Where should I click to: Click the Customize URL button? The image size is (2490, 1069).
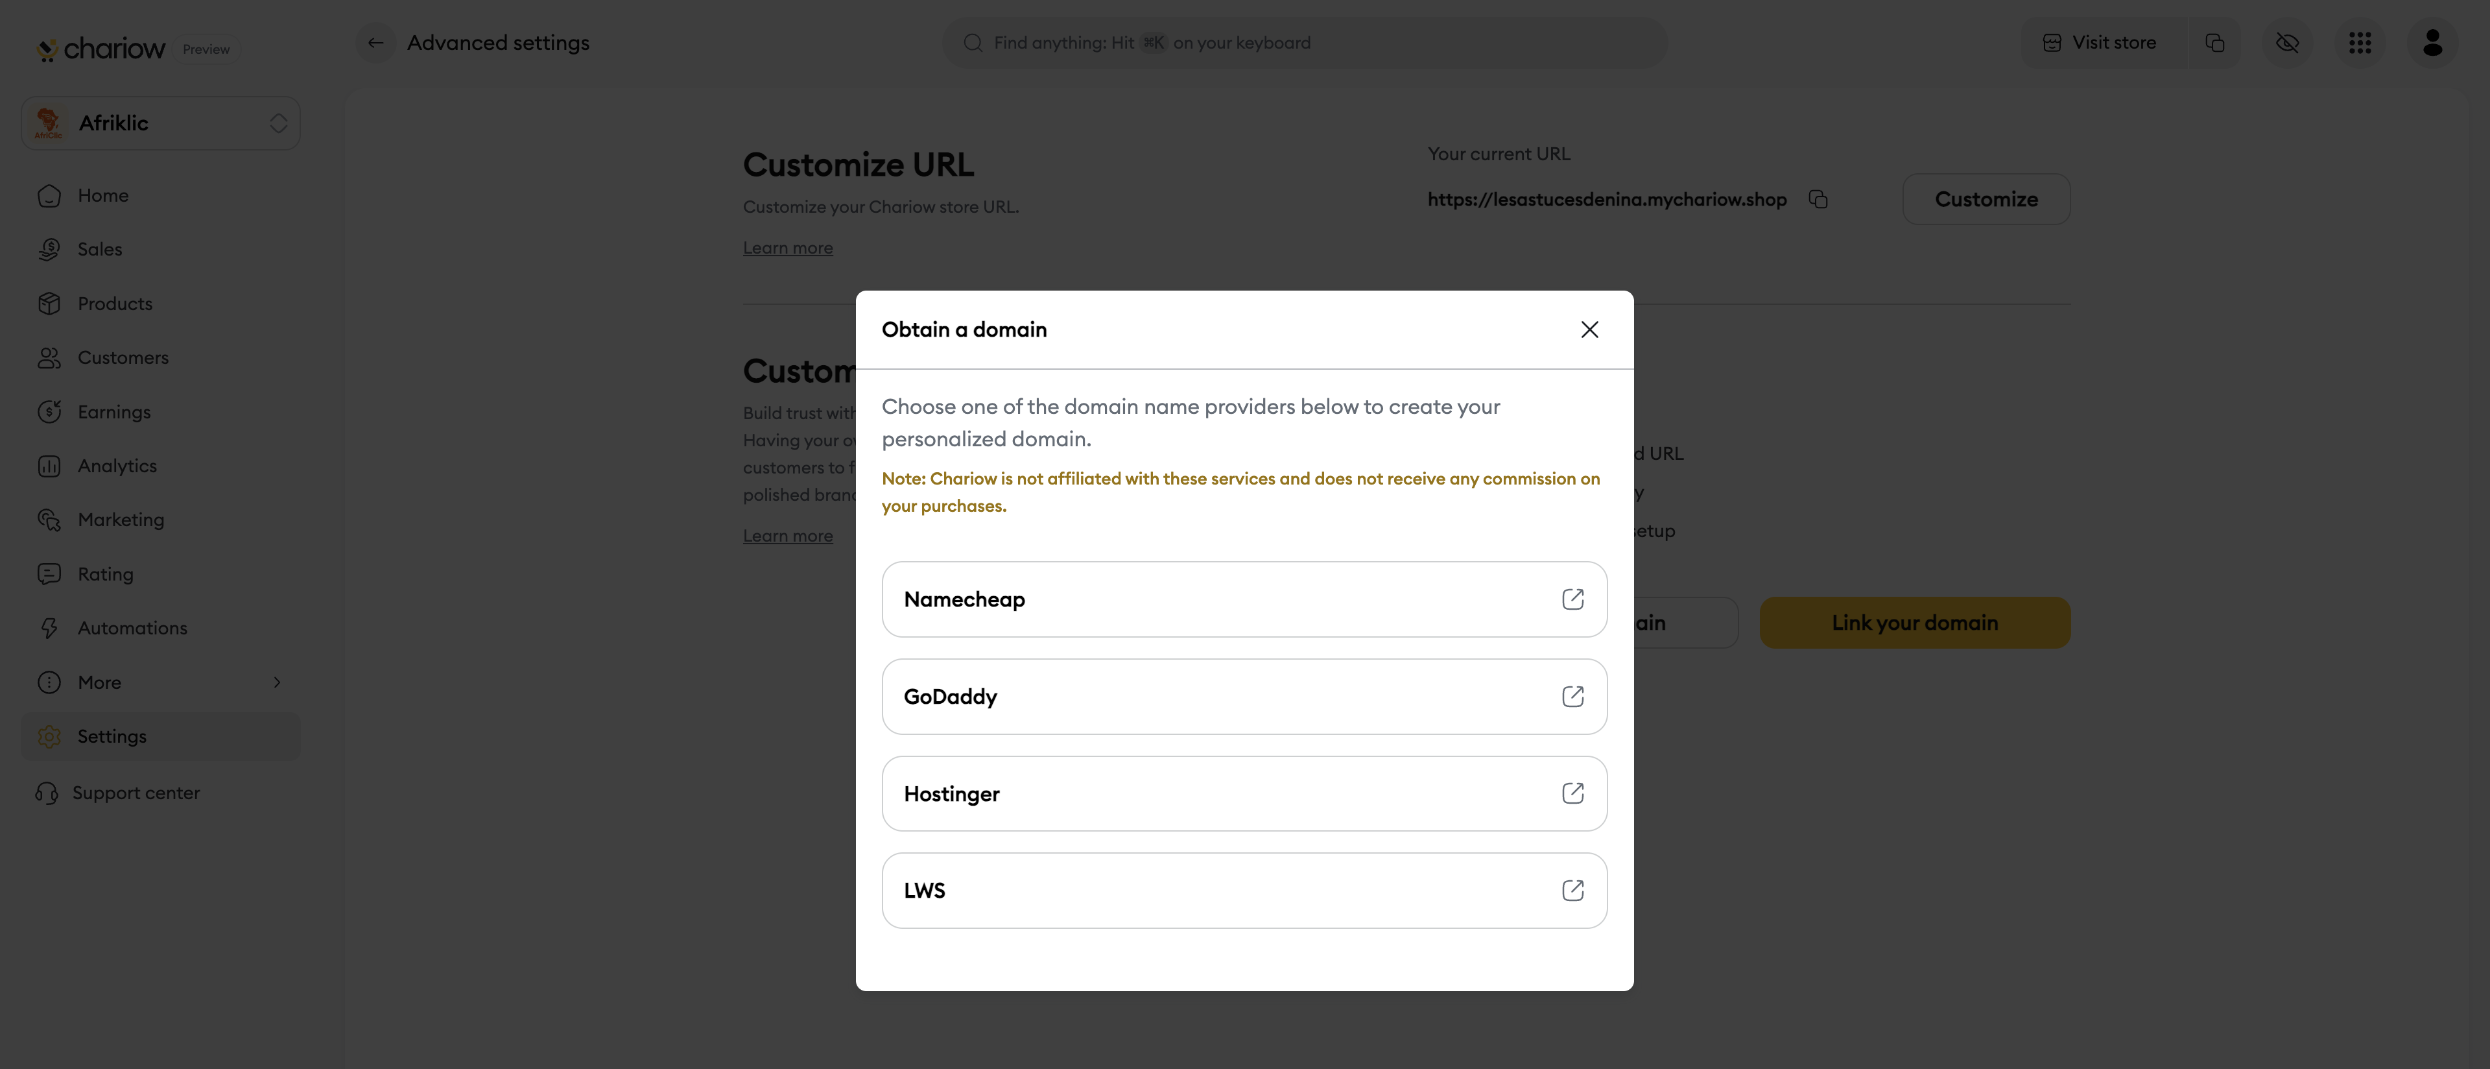pyautogui.click(x=1986, y=199)
